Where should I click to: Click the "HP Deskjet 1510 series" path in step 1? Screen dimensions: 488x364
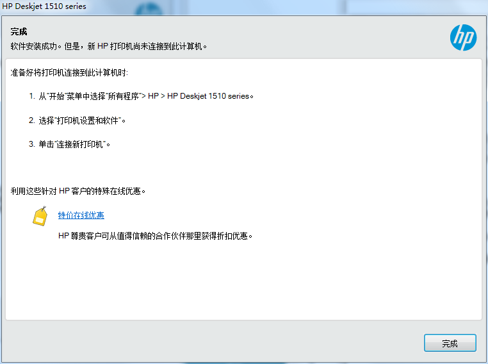pos(208,96)
